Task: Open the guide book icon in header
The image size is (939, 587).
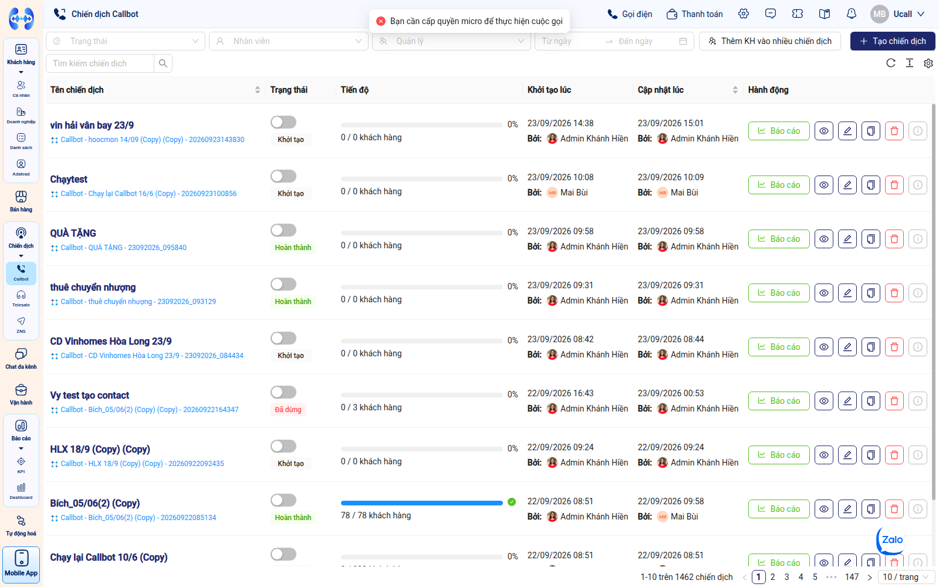Action: click(825, 14)
